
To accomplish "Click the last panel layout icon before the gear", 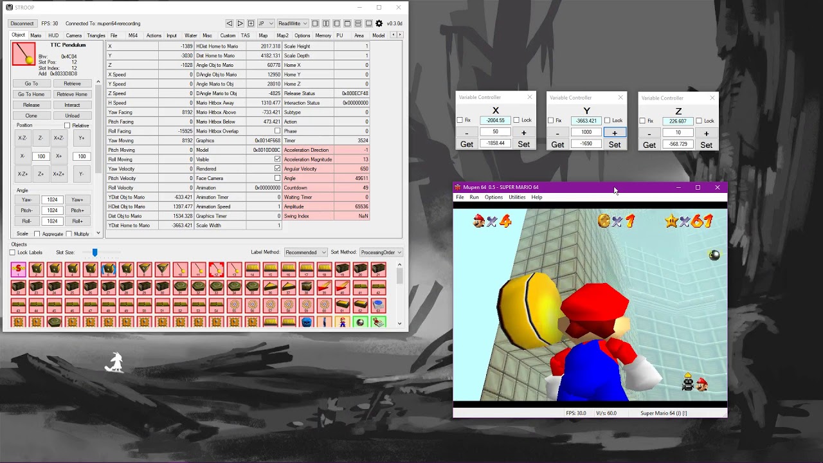I will coord(368,24).
